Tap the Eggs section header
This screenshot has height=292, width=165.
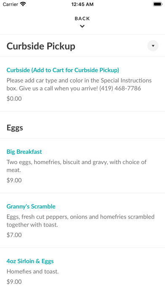15,128
